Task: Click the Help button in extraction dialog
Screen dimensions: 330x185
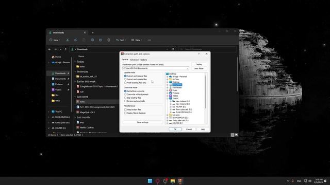Action: click(203, 129)
